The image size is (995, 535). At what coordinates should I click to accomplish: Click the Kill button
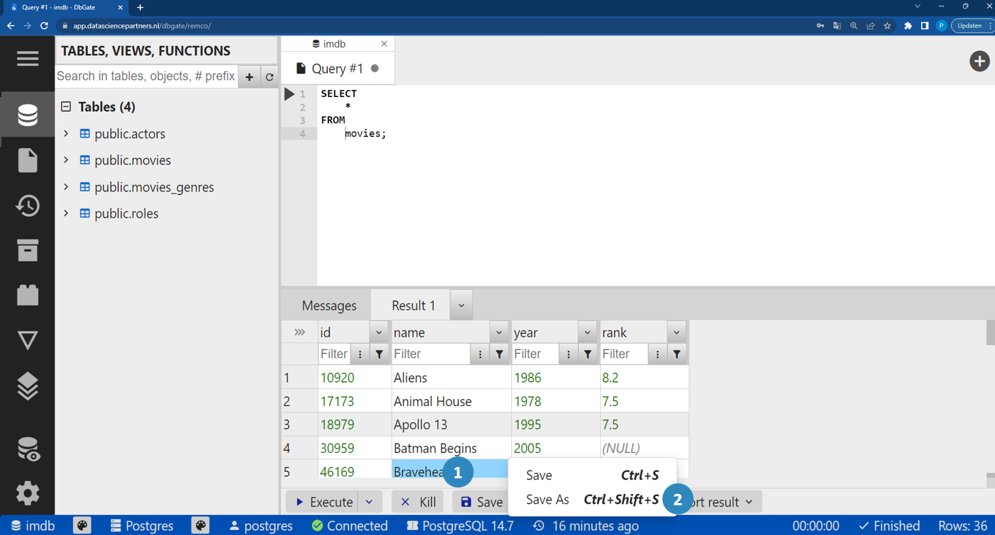point(418,502)
